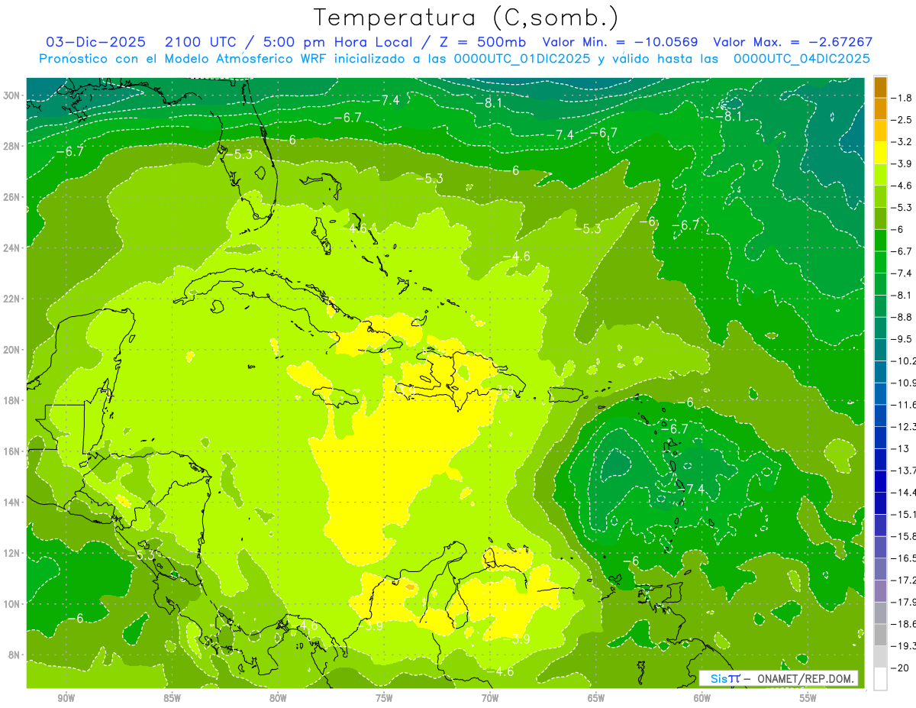This screenshot has width=916, height=708.
Task: Click the "-18.6" color scale label
Action: [903, 623]
